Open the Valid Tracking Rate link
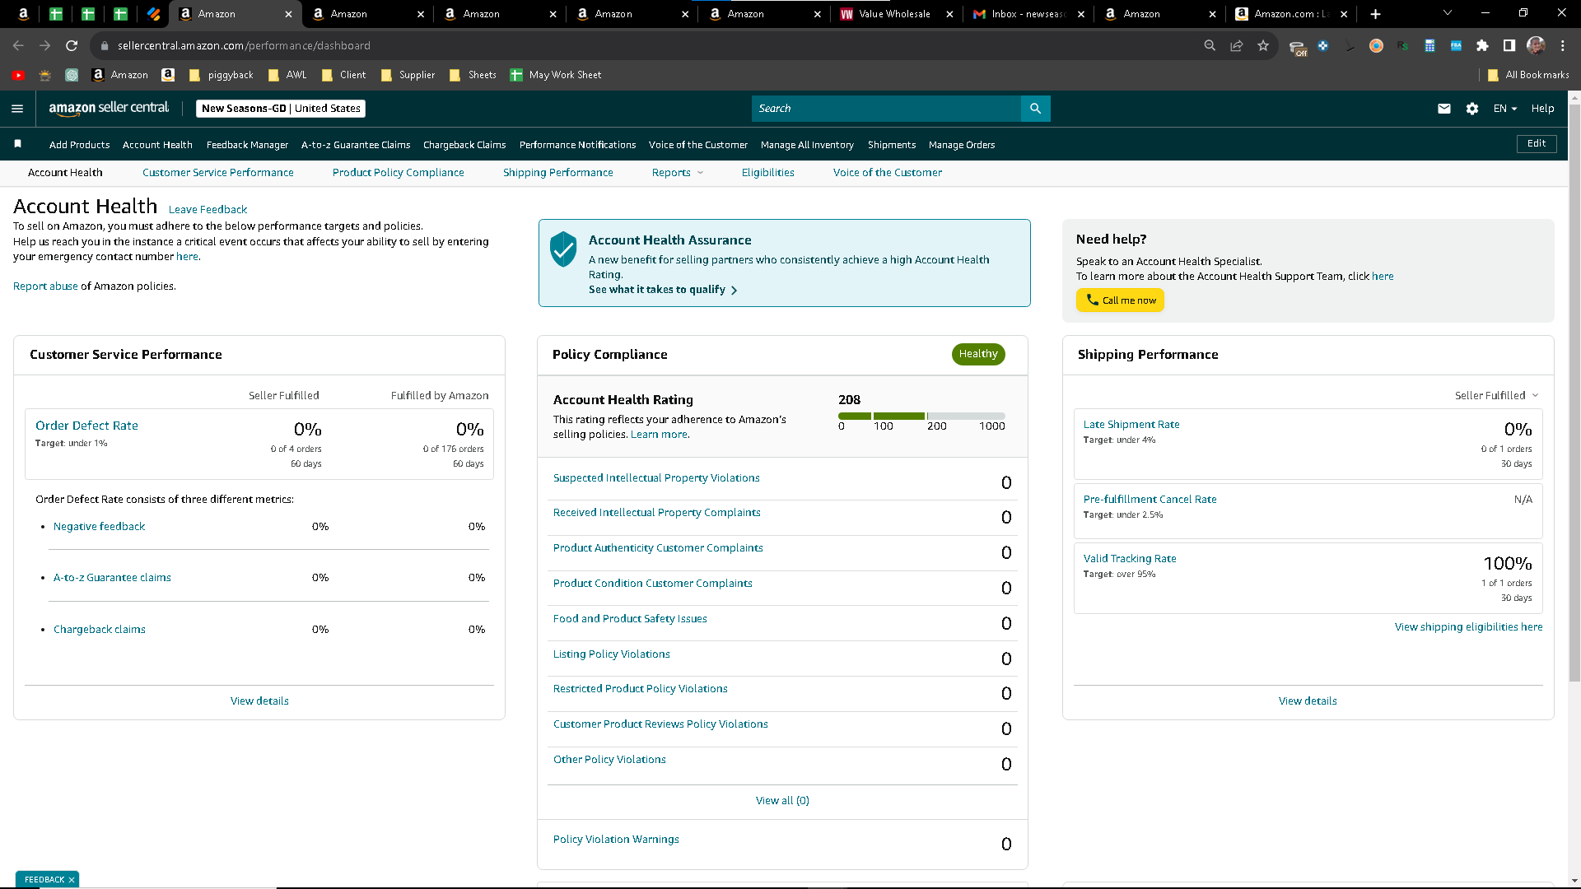 click(1130, 559)
